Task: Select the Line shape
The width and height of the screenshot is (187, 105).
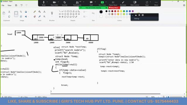Action: pyautogui.click(x=60, y=11)
